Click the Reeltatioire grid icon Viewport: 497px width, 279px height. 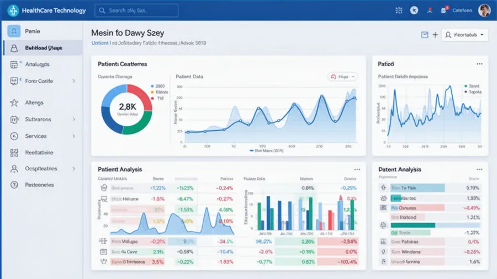click(x=14, y=153)
